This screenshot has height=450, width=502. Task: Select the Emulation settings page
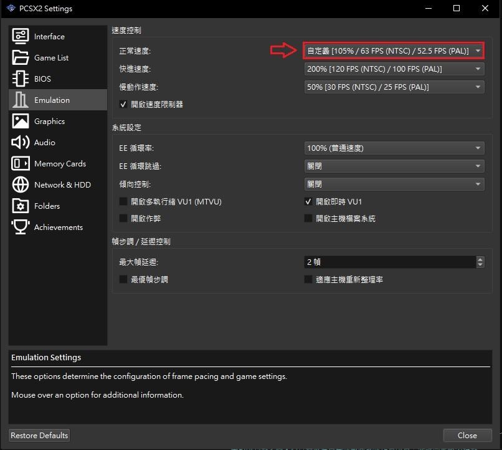coord(52,100)
